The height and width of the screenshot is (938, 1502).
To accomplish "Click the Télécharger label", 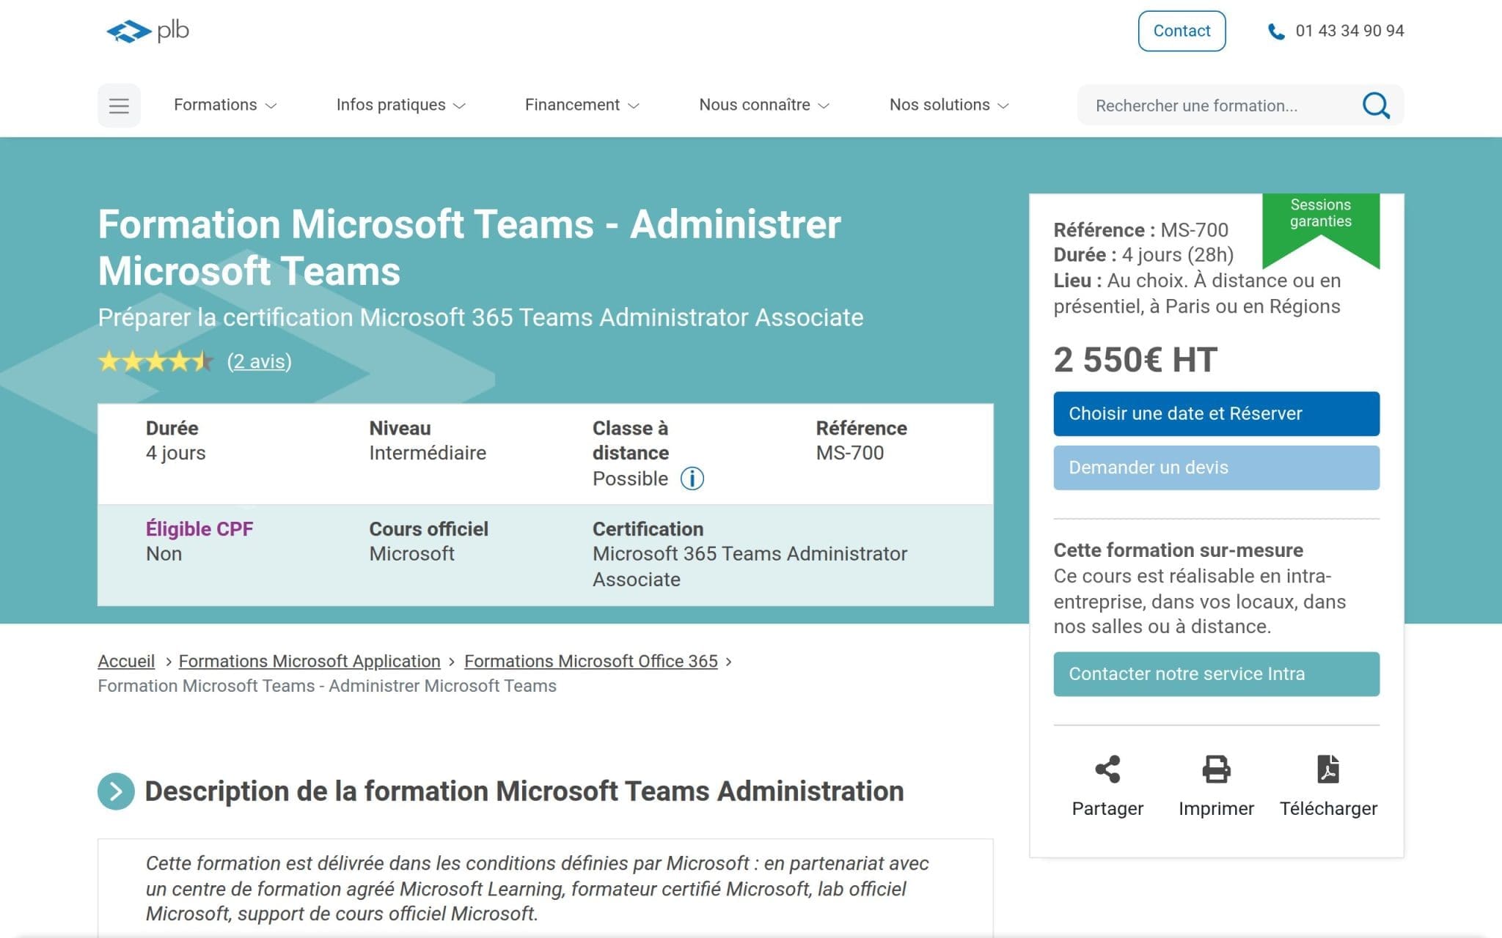I will tap(1328, 808).
